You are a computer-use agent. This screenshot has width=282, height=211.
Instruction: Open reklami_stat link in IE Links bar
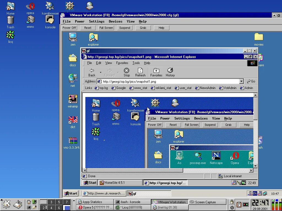(161, 88)
